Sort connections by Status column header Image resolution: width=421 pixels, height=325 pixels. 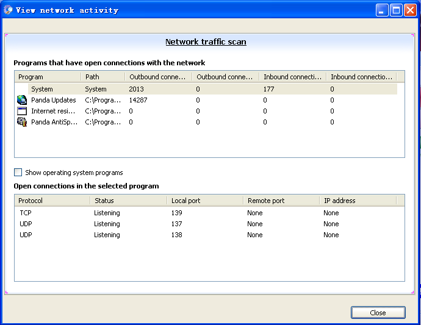[x=128, y=201]
